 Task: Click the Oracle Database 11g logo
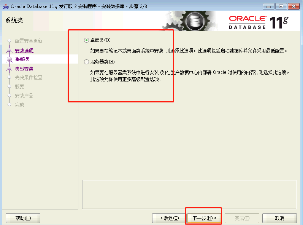pos(259,22)
